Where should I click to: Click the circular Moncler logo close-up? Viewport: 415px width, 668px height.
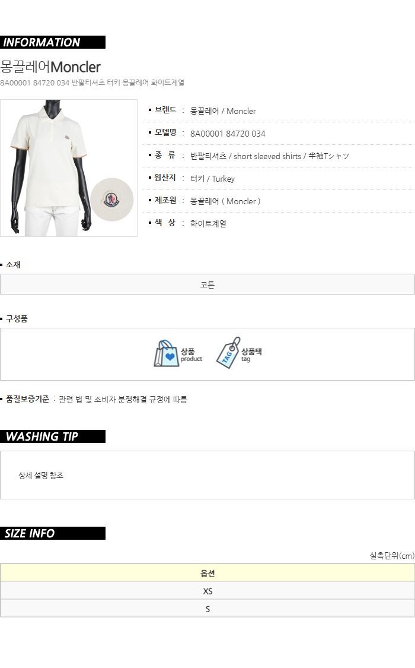pos(112,200)
